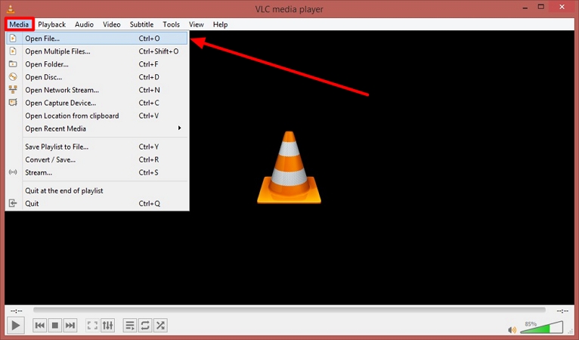Choose Open File... from Media menu

(97, 38)
